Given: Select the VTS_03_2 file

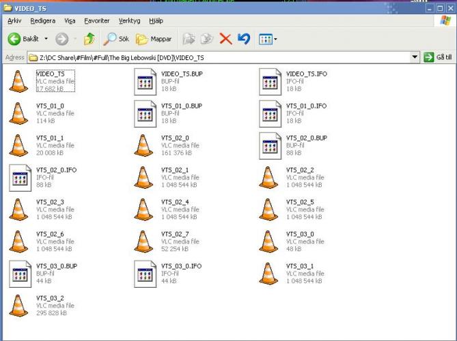Looking at the screenshot, I should 18,306.
